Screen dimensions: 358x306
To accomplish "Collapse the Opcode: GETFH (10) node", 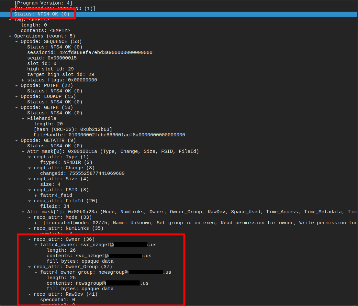I will coord(17,108).
